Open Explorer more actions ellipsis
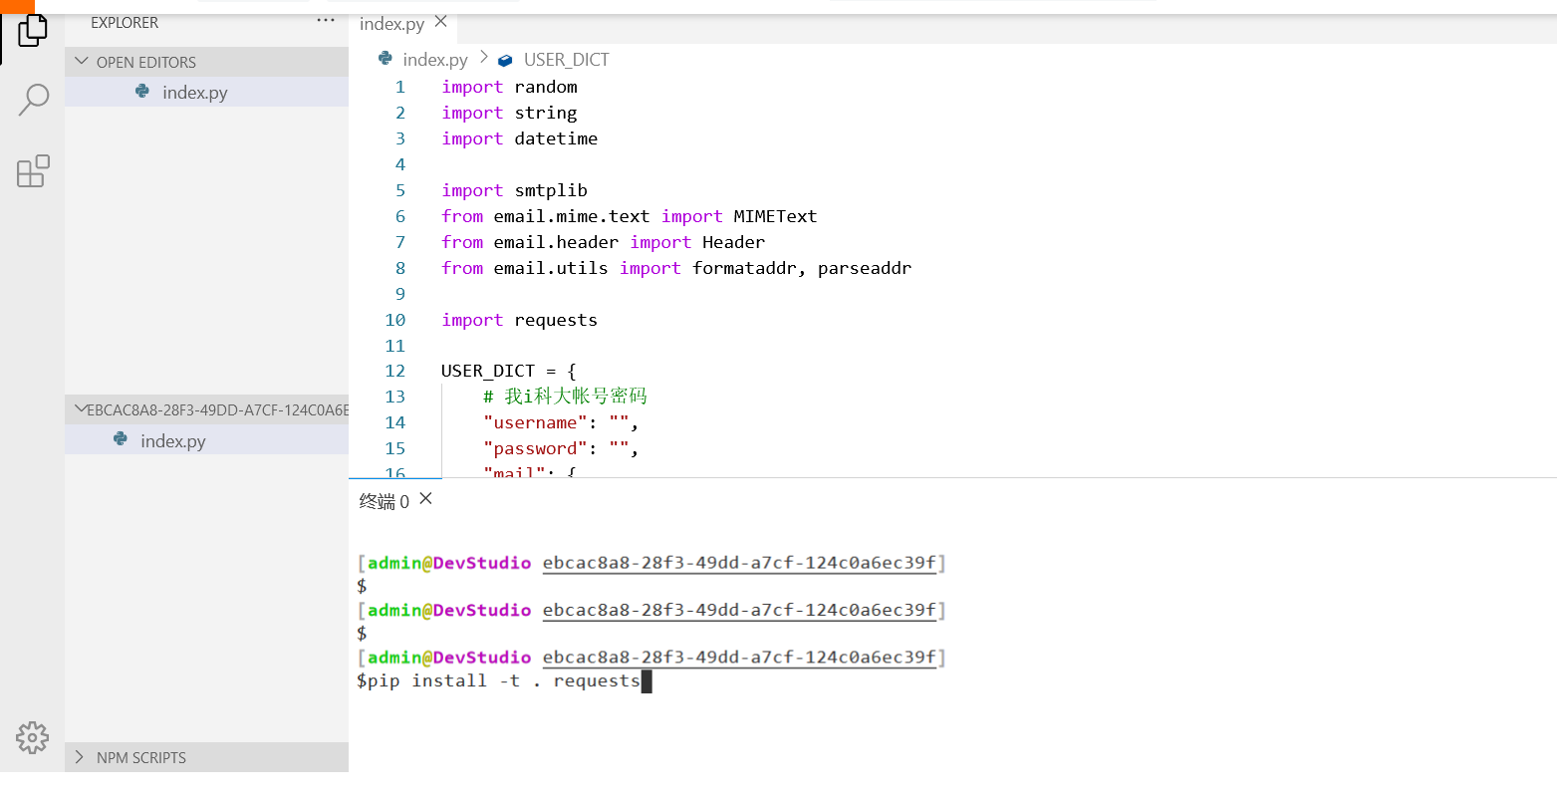 point(326,21)
